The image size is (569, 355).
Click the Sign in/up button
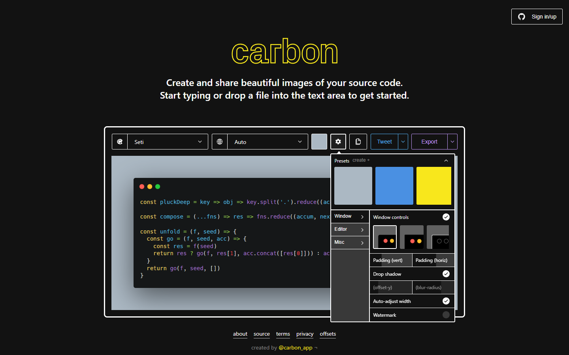(537, 17)
